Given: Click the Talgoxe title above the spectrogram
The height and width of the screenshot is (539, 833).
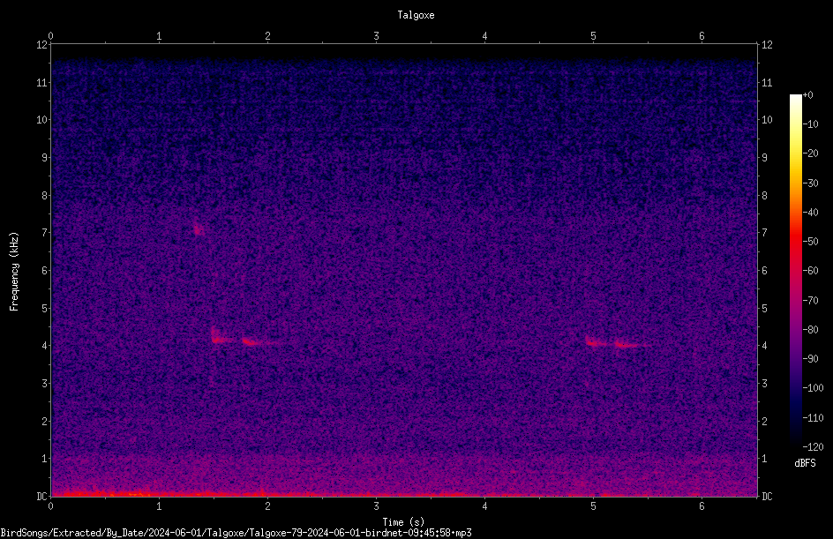Looking at the screenshot, I should 416,15.
